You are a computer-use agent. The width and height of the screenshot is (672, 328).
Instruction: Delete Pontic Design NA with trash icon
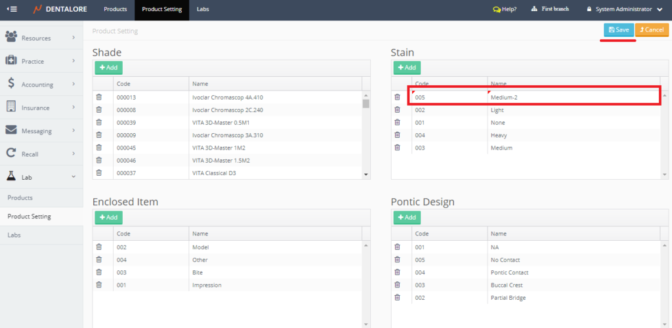point(397,247)
